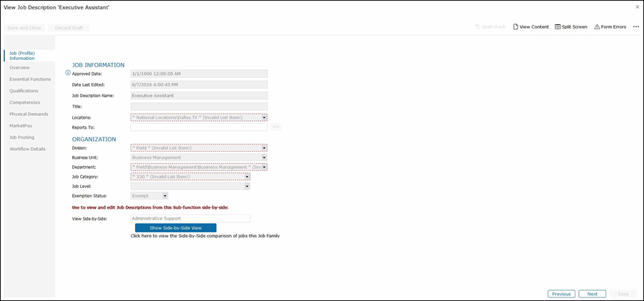Click the Title input field

point(199,107)
